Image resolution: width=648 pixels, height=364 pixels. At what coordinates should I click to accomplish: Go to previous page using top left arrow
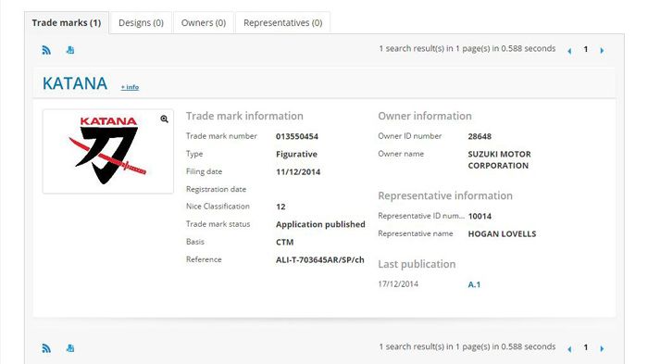(x=569, y=50)
